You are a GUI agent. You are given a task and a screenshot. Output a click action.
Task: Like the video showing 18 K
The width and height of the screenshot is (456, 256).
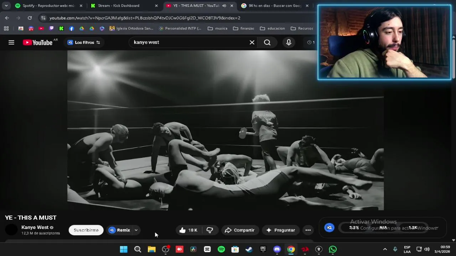(188, 230)
